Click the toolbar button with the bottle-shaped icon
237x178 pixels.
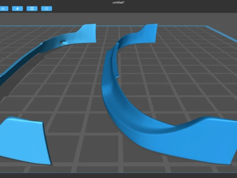point(17,8)
